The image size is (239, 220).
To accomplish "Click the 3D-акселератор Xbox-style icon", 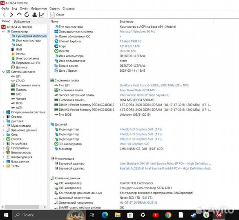I will [x=56, y=144].
